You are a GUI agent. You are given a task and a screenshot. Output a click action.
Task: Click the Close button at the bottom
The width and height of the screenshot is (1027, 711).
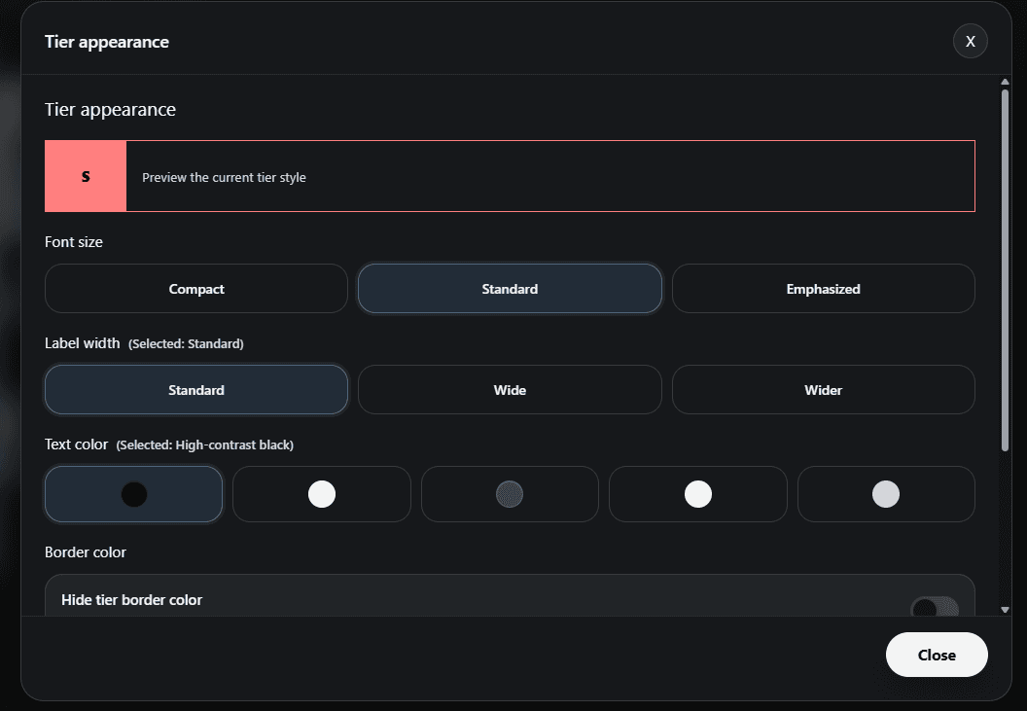click(x=937, y=655)
